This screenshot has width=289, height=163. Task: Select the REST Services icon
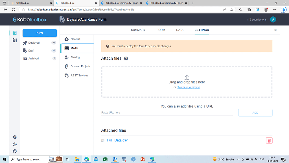point(66,75)
